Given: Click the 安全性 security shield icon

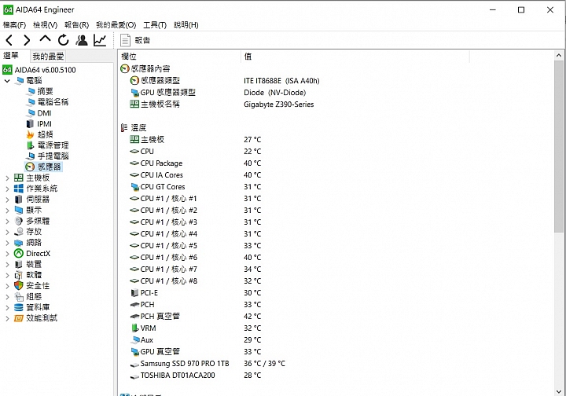Looking at the screenshot, I should 18,286.
